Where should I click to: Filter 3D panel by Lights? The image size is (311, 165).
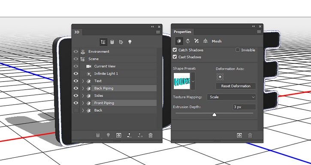(130, 42)
